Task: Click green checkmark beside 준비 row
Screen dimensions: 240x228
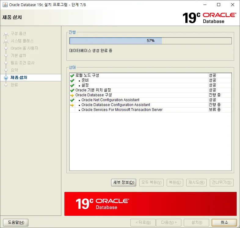Action: (72, 80)
